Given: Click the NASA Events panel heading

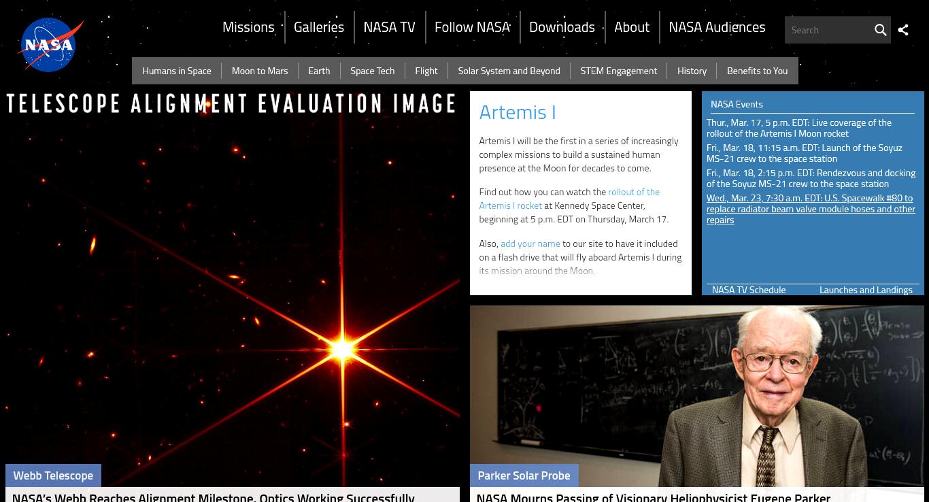Looking at the screenshot, I should [737, 104].
